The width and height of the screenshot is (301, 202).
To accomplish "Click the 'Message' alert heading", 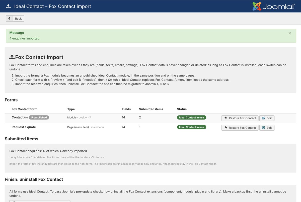I will [17, 33].
